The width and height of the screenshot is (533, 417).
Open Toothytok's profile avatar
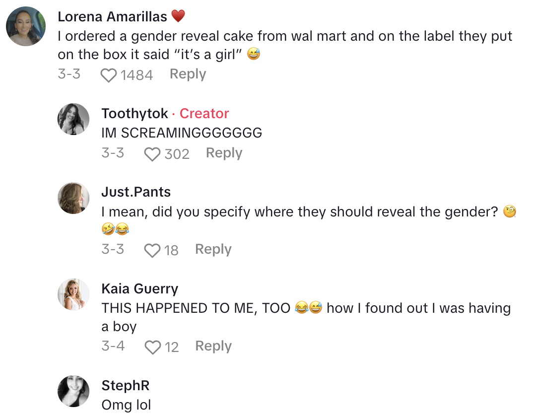point(74,119)
